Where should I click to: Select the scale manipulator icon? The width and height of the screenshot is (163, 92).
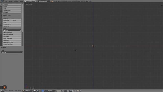tap(47, 91)
